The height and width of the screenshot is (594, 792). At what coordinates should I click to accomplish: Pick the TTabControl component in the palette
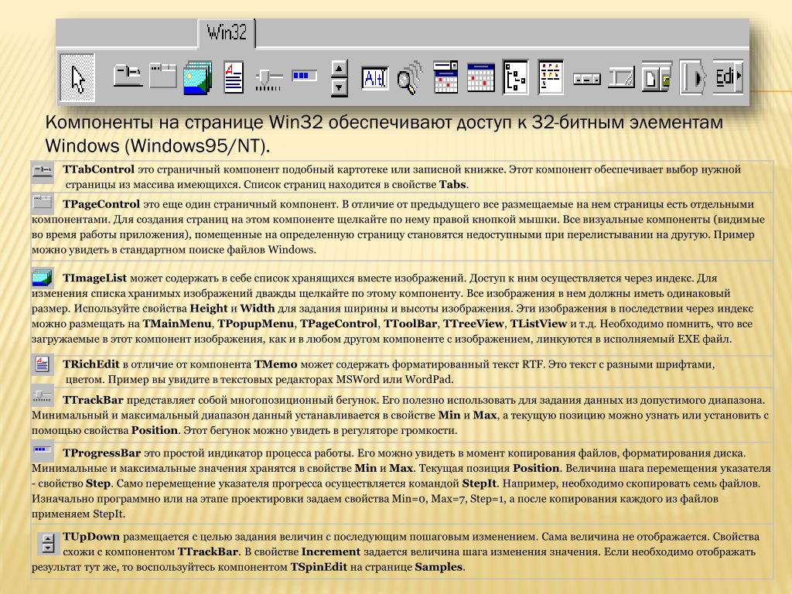[128, 76]
